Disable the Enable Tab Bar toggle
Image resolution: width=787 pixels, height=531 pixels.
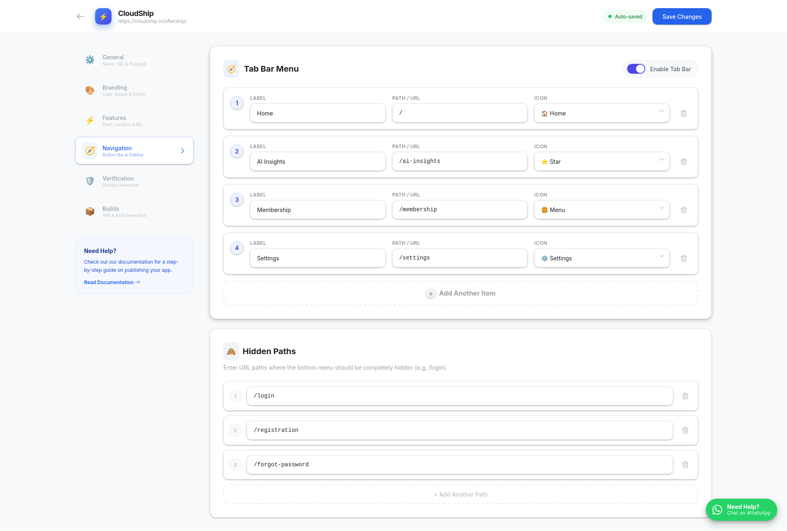[x=636, y=69]
